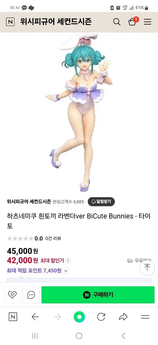Open the search magnifier icon
The height and width of the screenshot is (345, 158).
(117, 22)
